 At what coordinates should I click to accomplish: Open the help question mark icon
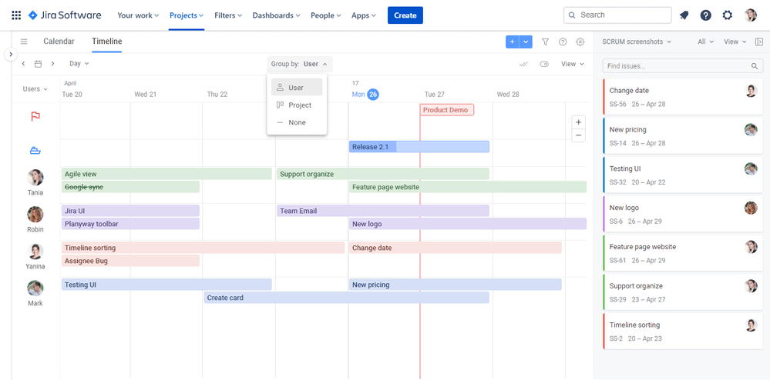[706, 15]
